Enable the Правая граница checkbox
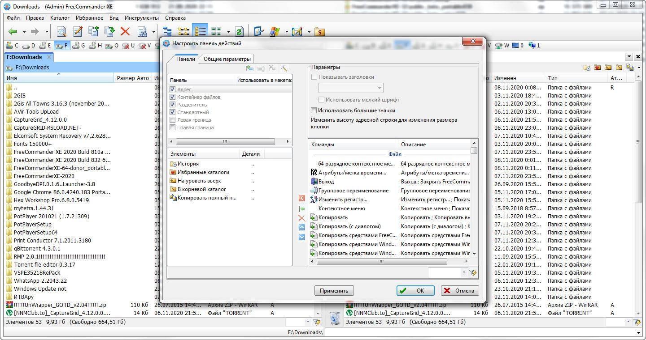 (x=173, y=127)
